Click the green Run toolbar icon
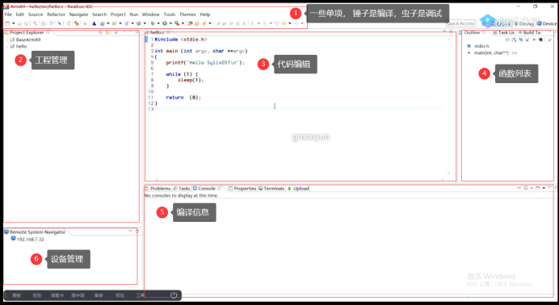Screen dimensions: 559x305 [x=165, y=23]
